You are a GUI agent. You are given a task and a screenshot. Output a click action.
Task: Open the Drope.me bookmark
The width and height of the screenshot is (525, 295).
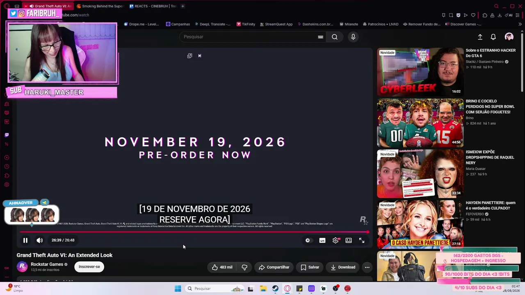(x=142, y=24)
